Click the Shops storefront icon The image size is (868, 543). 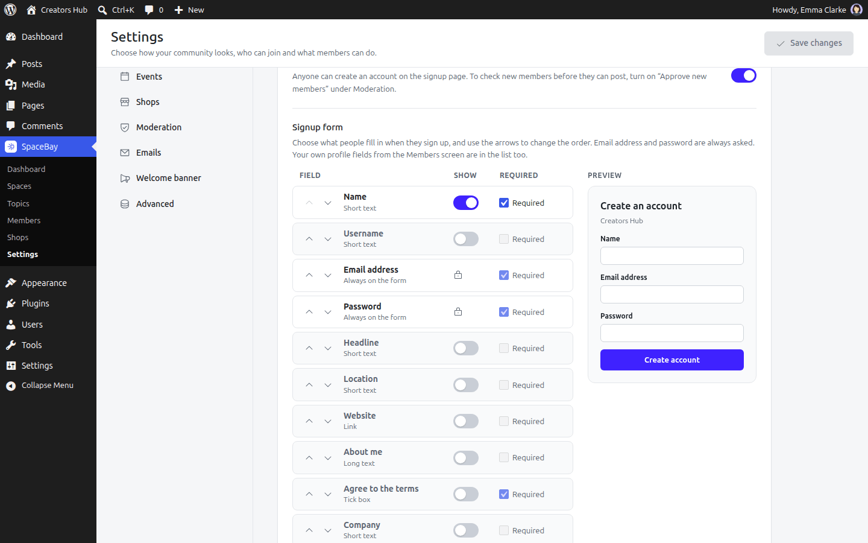pyautogui.click(x=125, y=102)
